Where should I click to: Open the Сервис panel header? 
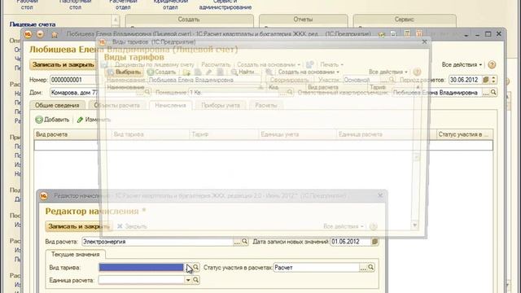[x=404, y=20]
